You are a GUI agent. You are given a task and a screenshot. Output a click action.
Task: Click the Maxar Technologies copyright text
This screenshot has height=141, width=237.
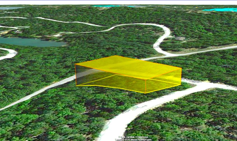[x=133, y=140]
